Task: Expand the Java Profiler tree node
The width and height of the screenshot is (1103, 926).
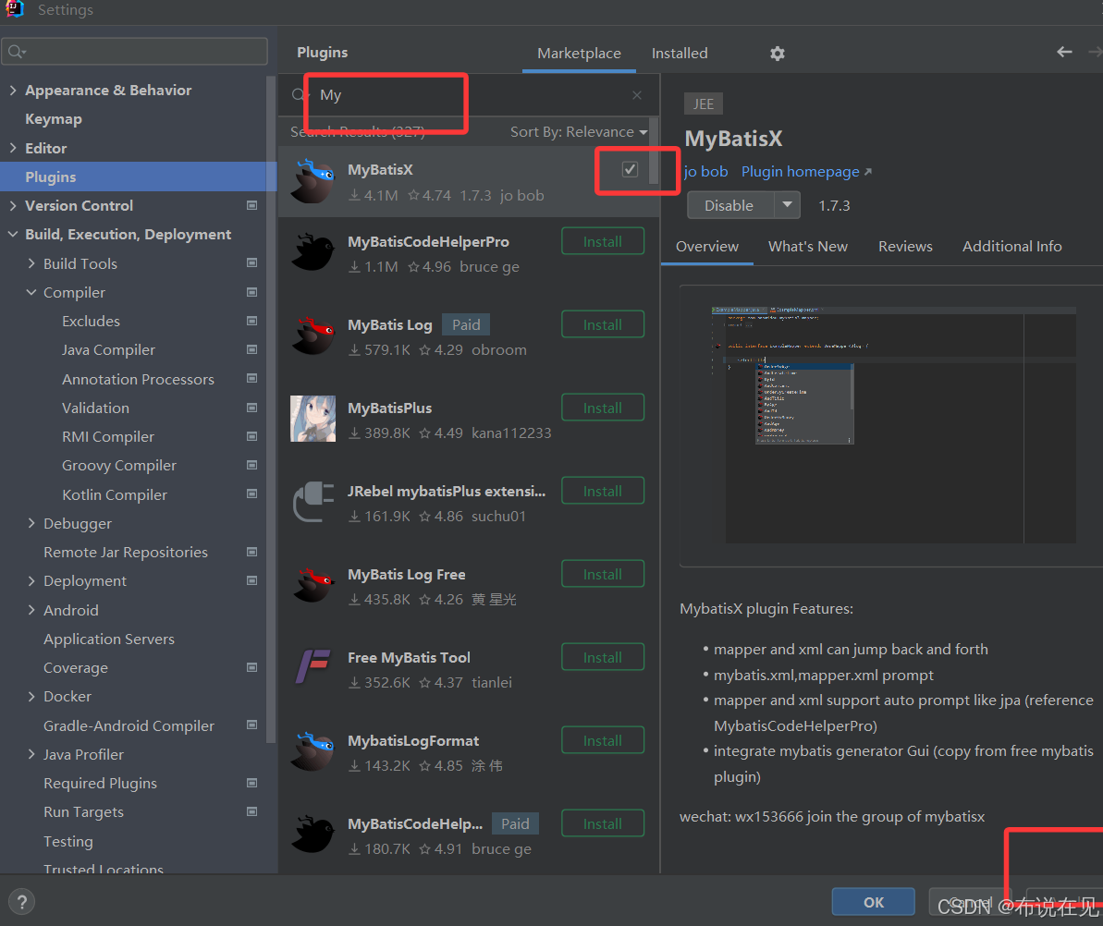Action: [x=31, y=754]
